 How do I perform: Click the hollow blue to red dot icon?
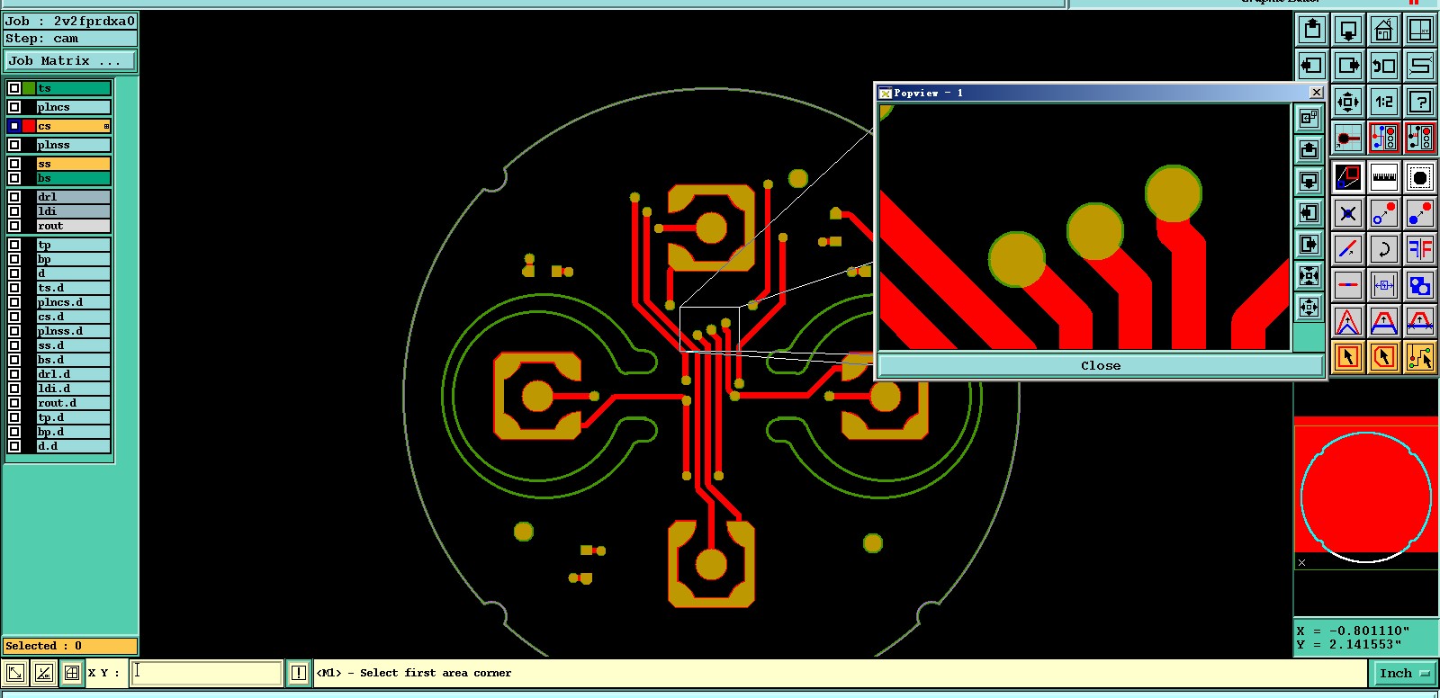pyautogui.click(x=1384, y=213)
